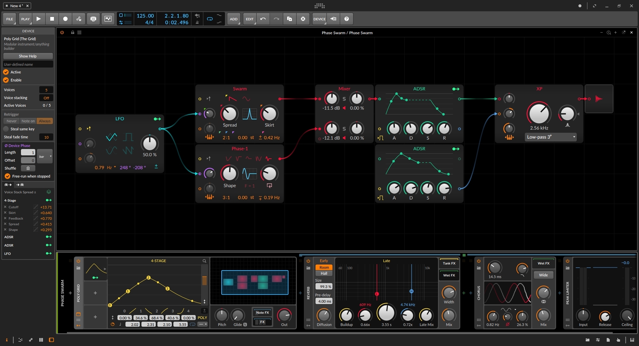Screen dimensions: 639x346
Task: Click the Stop transport button
Action: [52, 19]
